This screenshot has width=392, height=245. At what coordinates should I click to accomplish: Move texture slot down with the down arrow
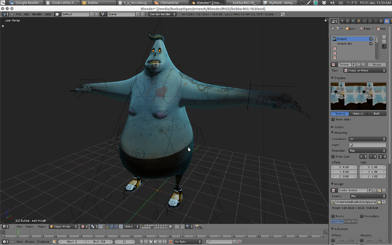point(384,42)
